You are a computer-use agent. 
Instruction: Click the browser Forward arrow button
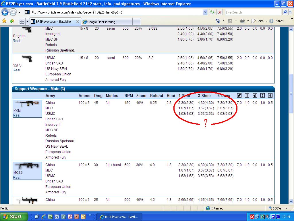[x=13, y=12]
